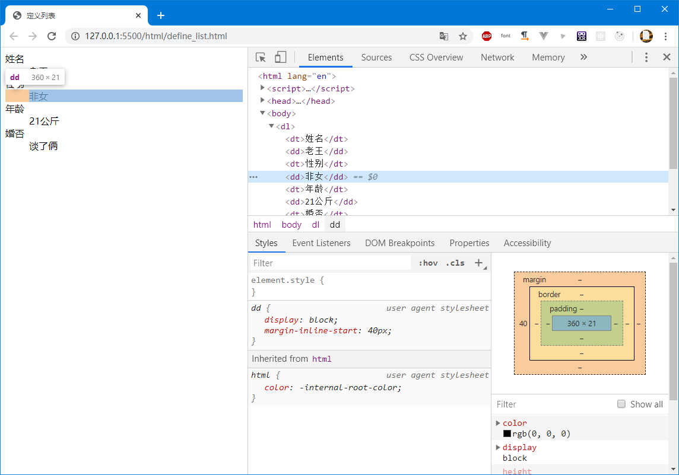Click the 360 × 21 content box
This screenshot has height=475, width=679.
pyautogui.click(x=582, y=324)
